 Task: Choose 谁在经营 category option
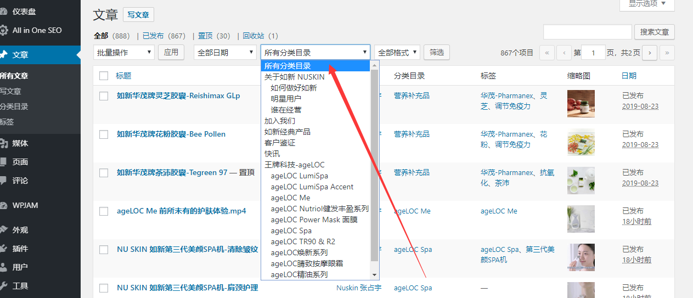[316, 110]
